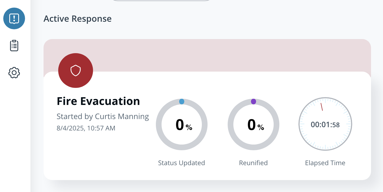The width and height of the screenshot is (383, 192).
Task: Click the 8/4/2025, 10:57 AM timestamp
Action: click(x=86, y=128)
